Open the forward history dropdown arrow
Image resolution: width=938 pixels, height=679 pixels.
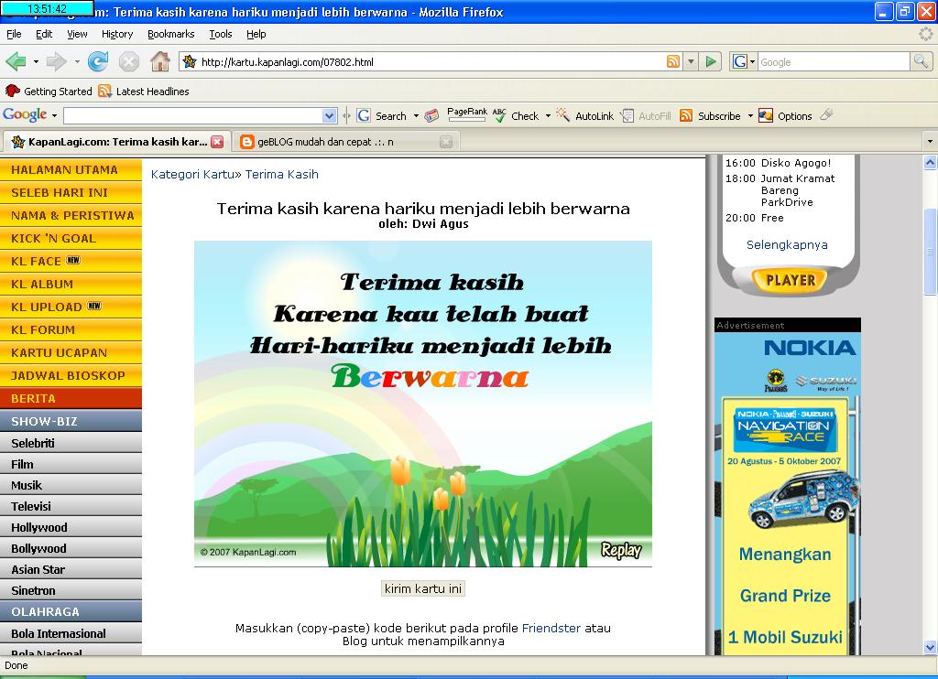click(77, 61)
